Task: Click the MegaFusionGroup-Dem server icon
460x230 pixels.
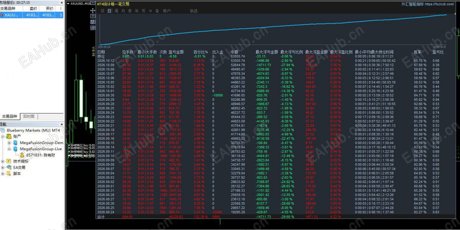Action: 16,143
